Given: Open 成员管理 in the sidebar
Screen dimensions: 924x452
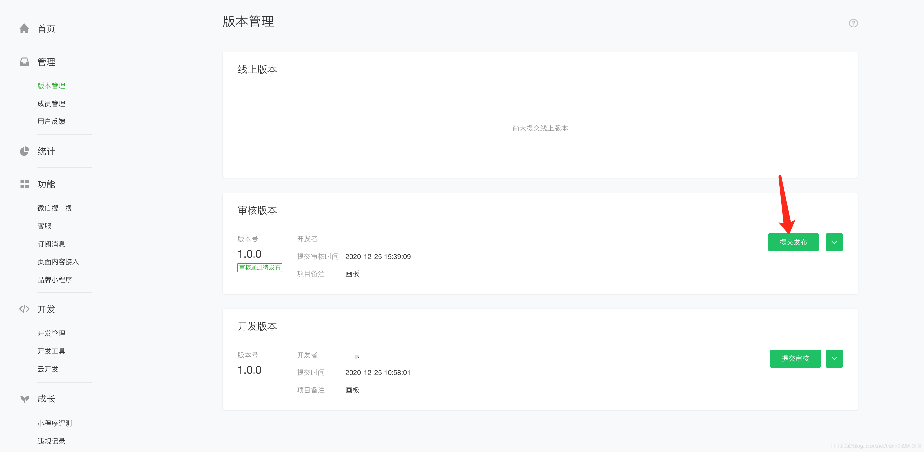Looking at the screenshot, I should pos(51,104).
